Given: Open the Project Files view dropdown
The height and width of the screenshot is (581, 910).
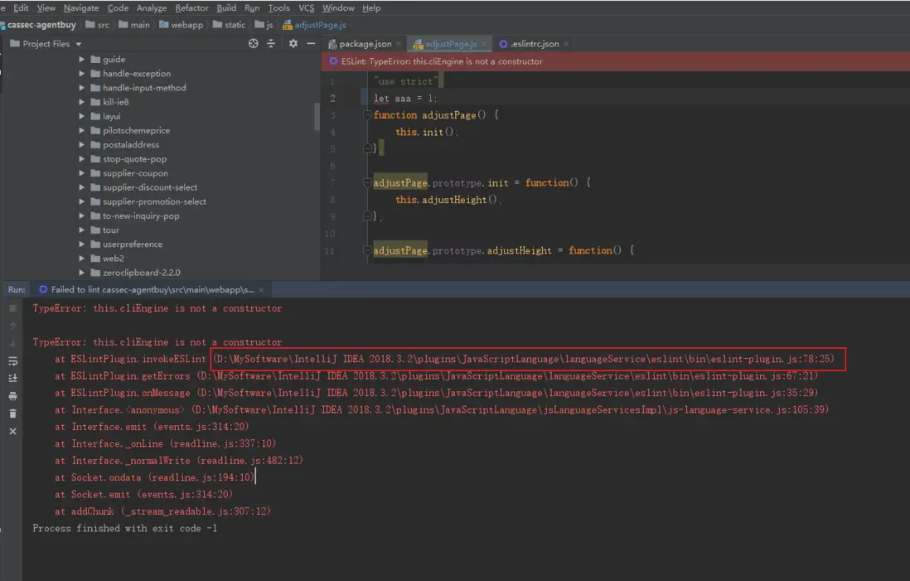Looking at the screenshot, I should point(79,44).
